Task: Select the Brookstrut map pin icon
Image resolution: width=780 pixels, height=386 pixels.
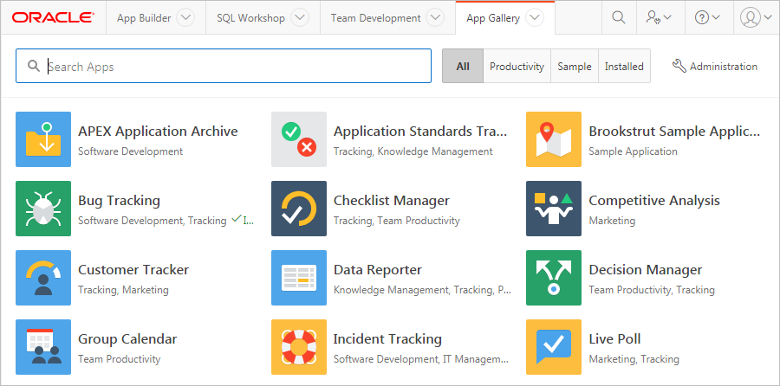Action: click(554, 139)
